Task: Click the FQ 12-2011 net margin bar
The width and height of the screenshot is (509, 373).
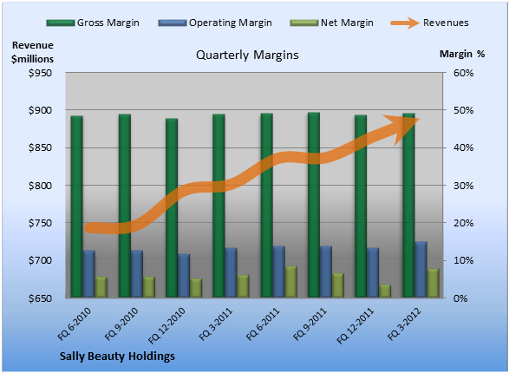Action: 385,291
